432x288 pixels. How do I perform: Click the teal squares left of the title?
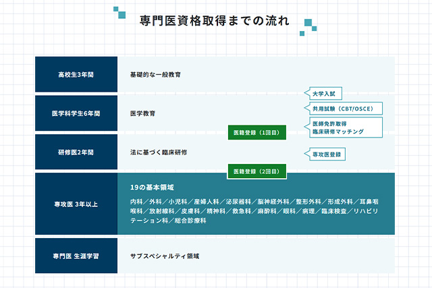tap(119, 11)
